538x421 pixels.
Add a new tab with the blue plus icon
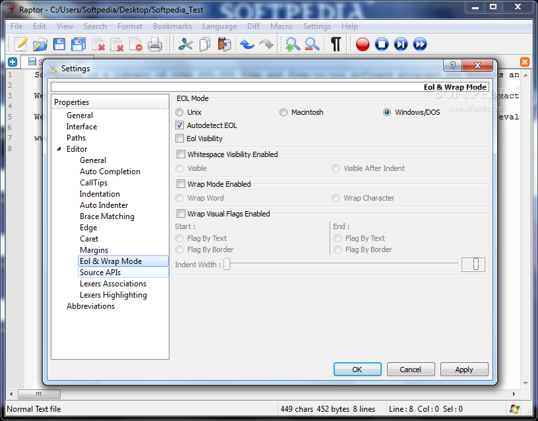(x=13, y=62)
